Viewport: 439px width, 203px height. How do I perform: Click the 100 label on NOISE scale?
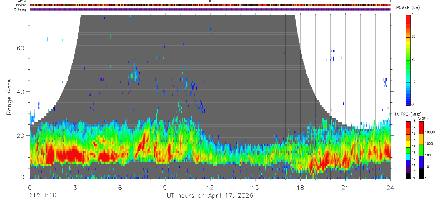428,155
